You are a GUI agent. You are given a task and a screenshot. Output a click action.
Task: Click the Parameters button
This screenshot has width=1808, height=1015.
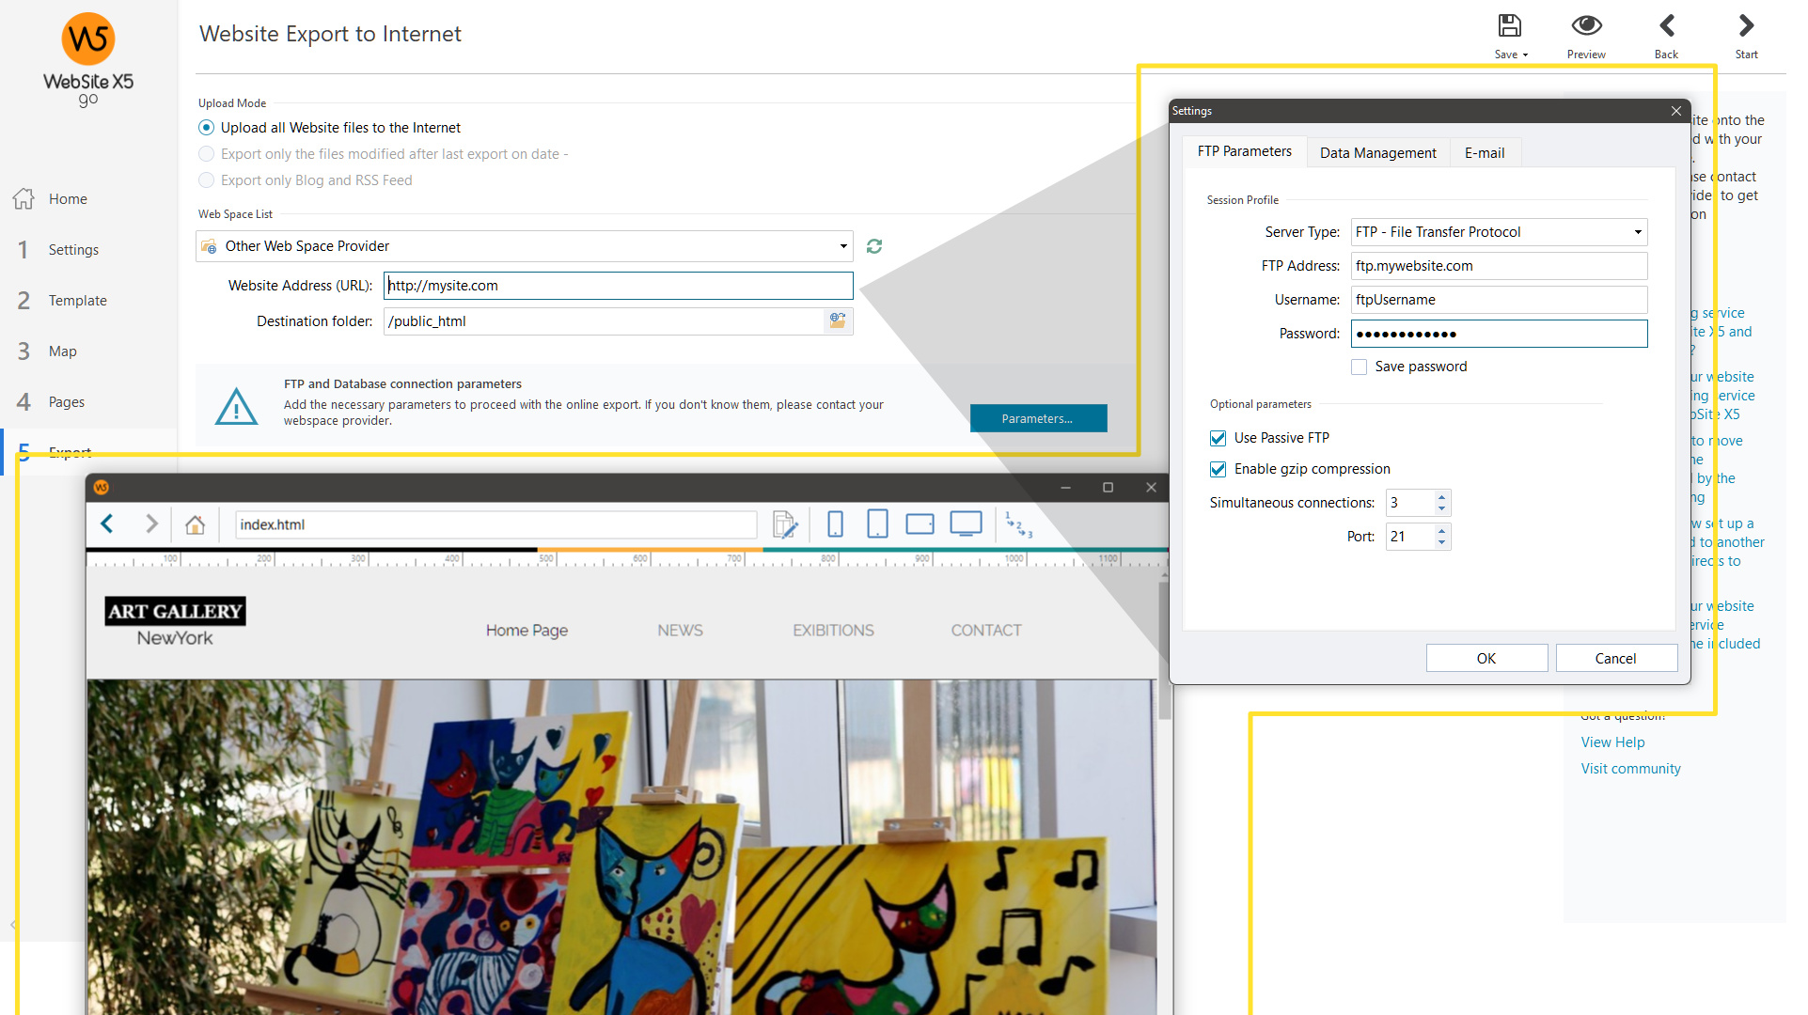pos(1035,418)
